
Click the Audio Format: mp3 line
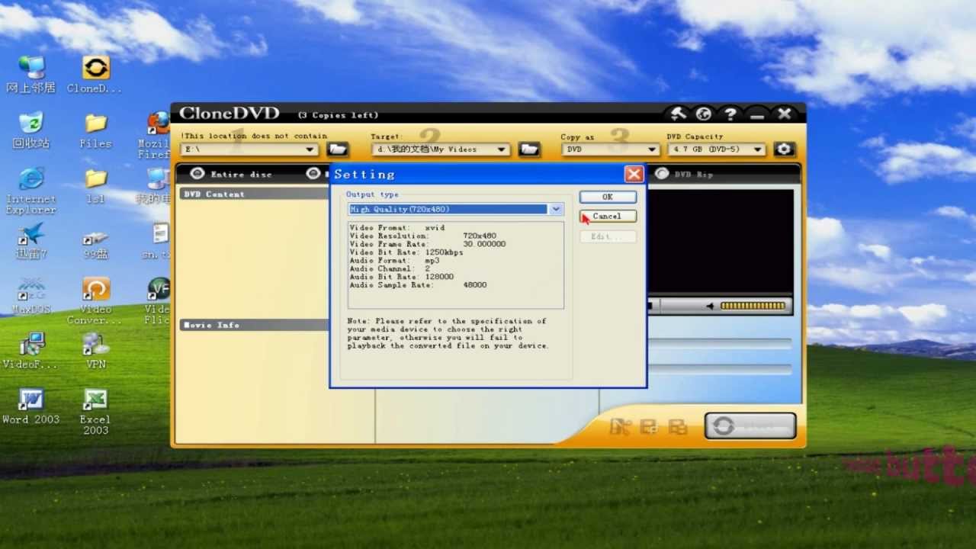pyautogui.click(x=394, y=261)
